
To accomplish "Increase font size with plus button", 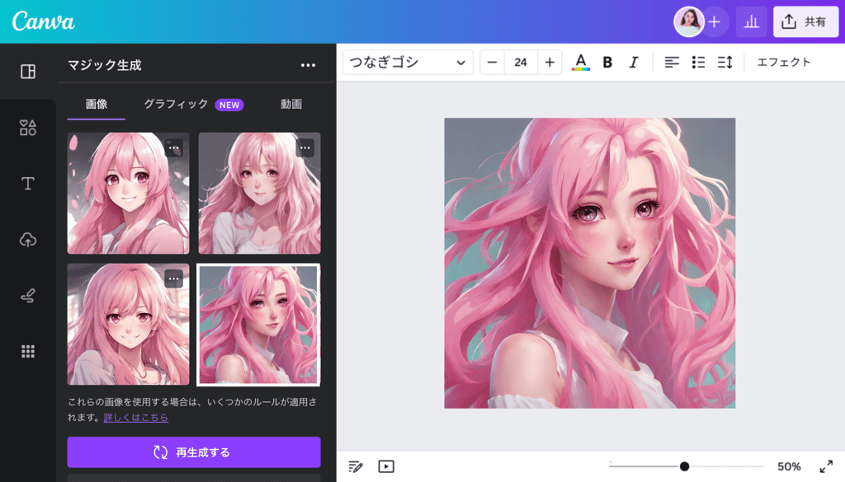I will click(x=549, y=63).
